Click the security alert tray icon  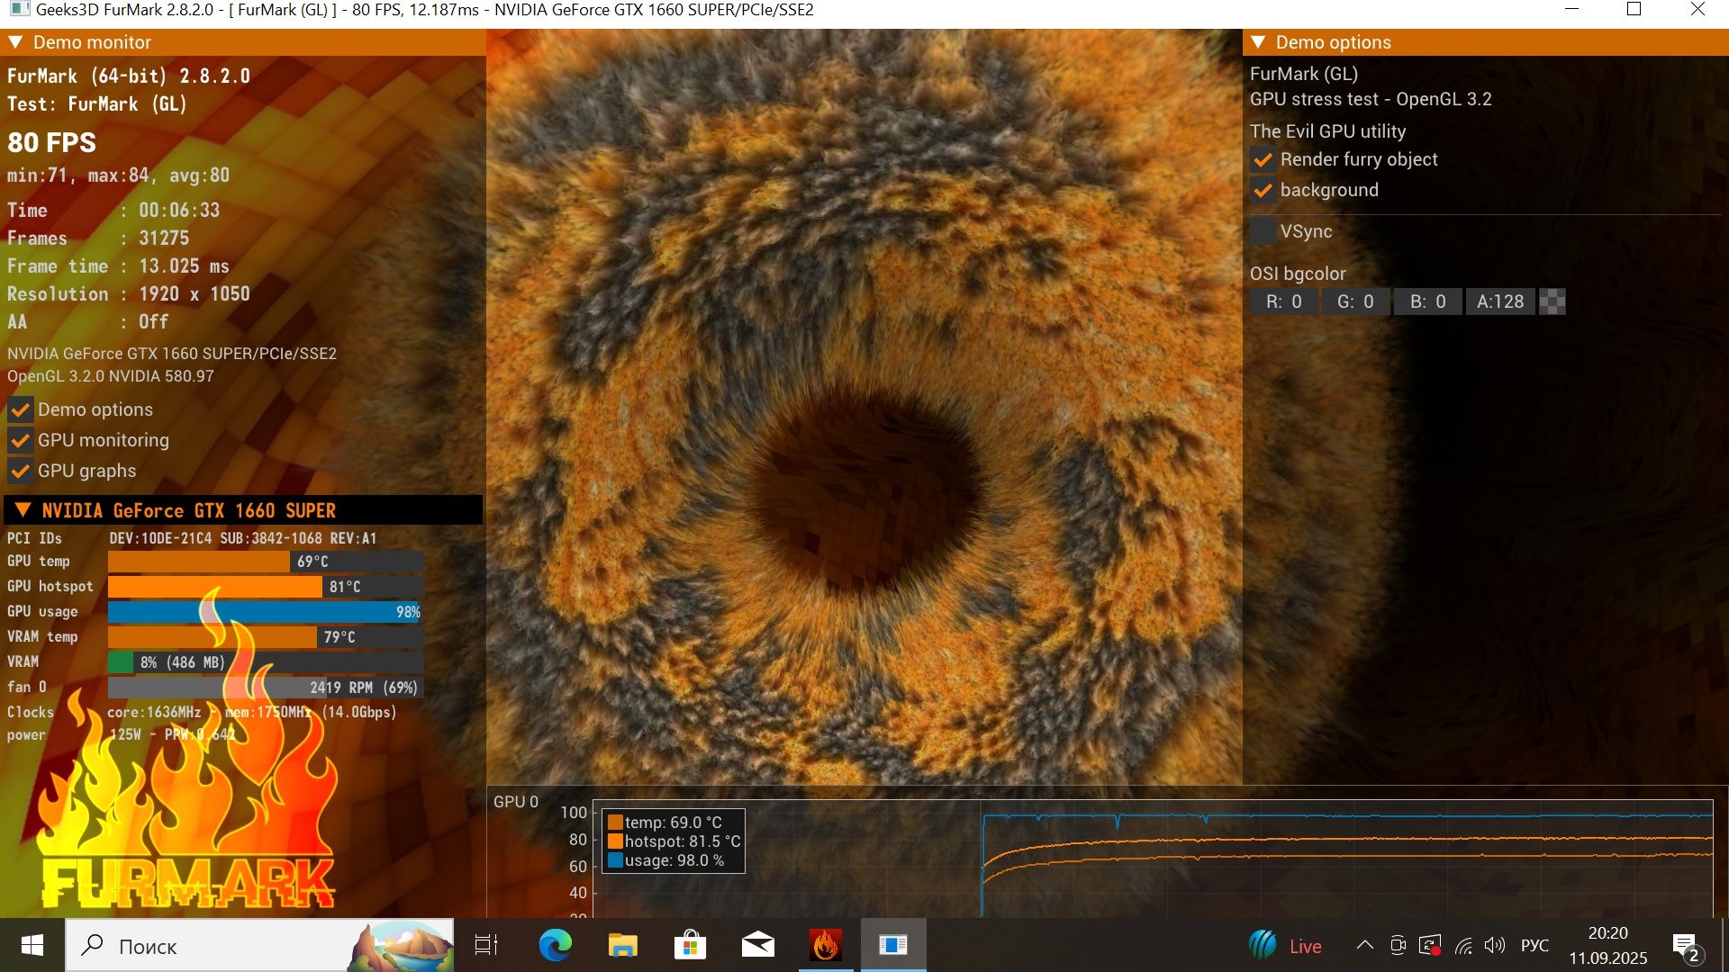tap(1430, 945)
